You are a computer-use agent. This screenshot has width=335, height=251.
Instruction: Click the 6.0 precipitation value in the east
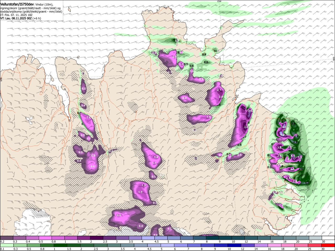pos(282,135)
